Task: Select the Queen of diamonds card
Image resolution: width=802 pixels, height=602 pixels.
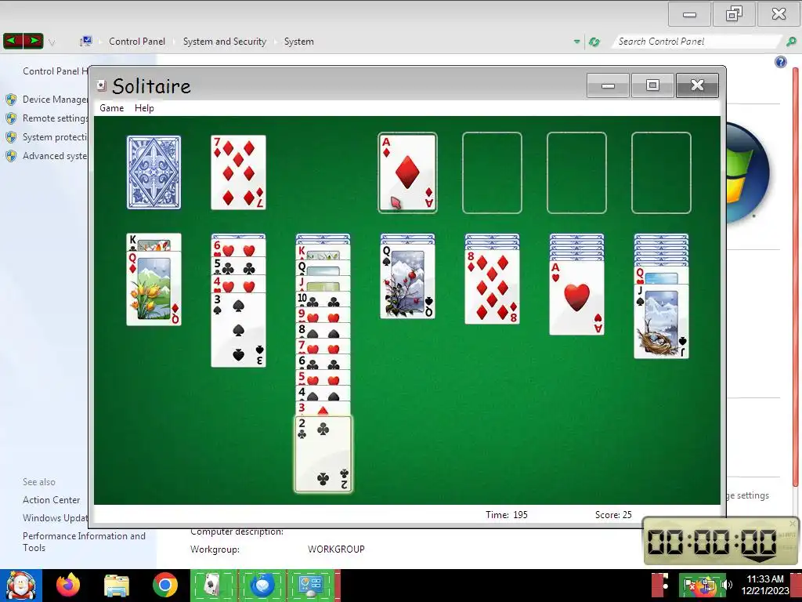Action: (x=154, y=288)
